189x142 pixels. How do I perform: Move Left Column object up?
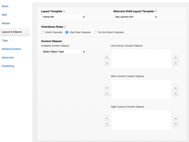(176, 57)
